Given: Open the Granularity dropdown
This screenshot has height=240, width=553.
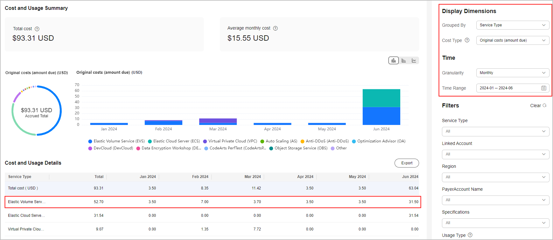Looking at the screenshot, I should pos(513,73).
